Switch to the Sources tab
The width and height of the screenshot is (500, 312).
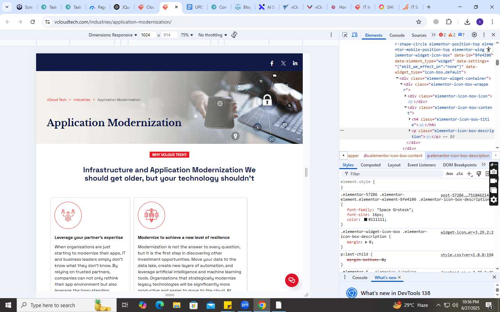pos(419,35)
